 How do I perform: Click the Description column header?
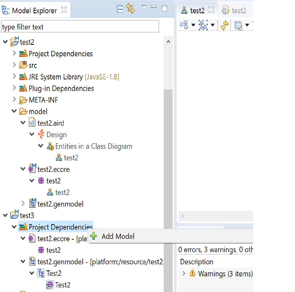pyautogui.click(x=196, y=262)
